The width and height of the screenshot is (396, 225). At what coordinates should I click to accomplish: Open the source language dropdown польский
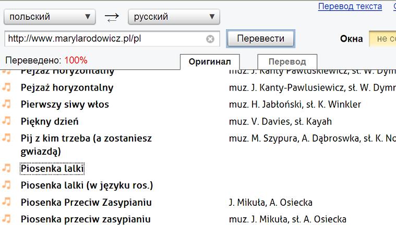pyautogui.click(x=50, y=17)
